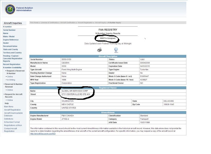211x154 pixels.
Task: Open the Serial Number inquiry link
Action: click(9, 30)
